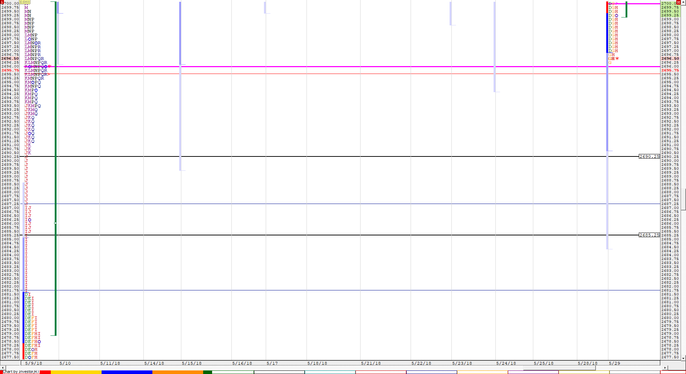Click the 5/10 date label
The width and height of the screenshot is (686, 374).
[65, 363]
